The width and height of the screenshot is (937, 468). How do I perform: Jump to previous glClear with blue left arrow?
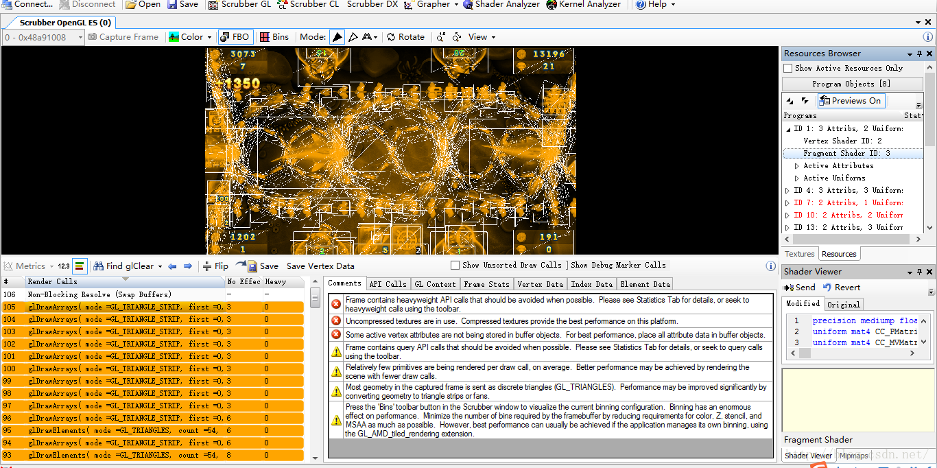172,266
